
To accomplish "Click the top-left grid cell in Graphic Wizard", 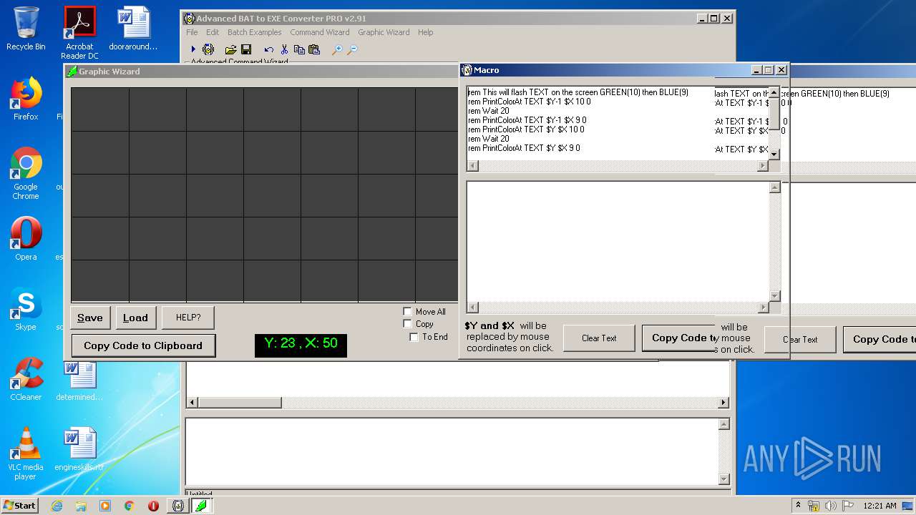I will pyautogui.click(x=100, y=109).
